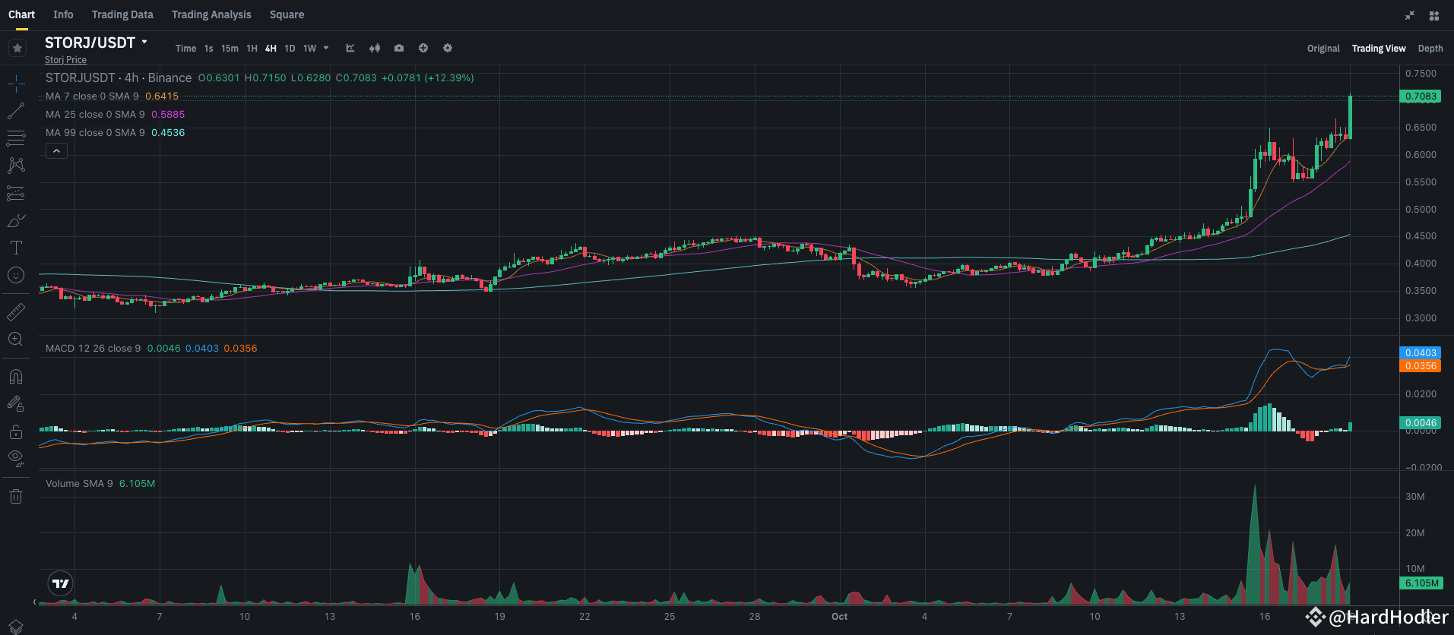Toggle lock all drawing tools

tap(16, 431)
